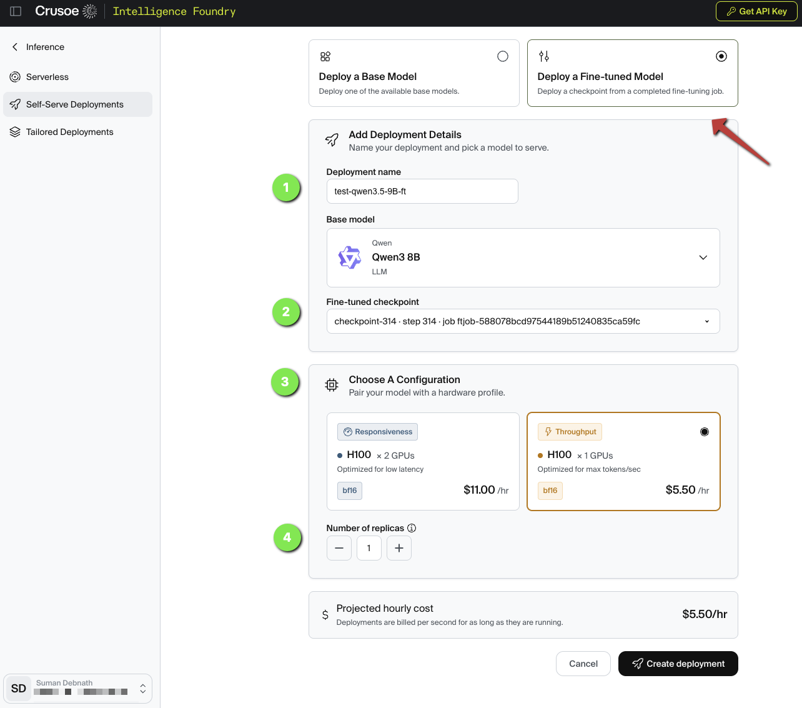This screenshot has height=708, width=802.
Task: Click the base model grid icon
Action: pos(325,56)
